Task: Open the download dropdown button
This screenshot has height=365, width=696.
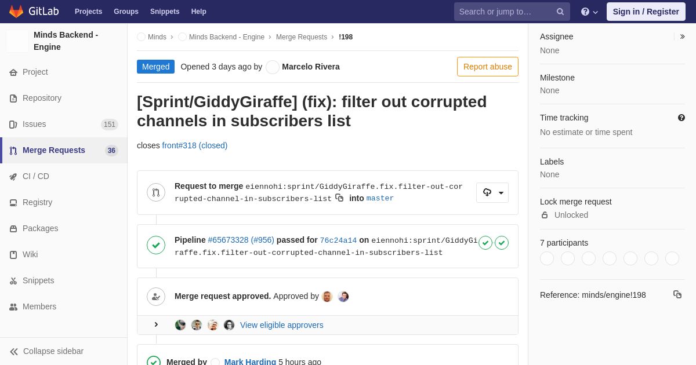Action: pos(492,192)
